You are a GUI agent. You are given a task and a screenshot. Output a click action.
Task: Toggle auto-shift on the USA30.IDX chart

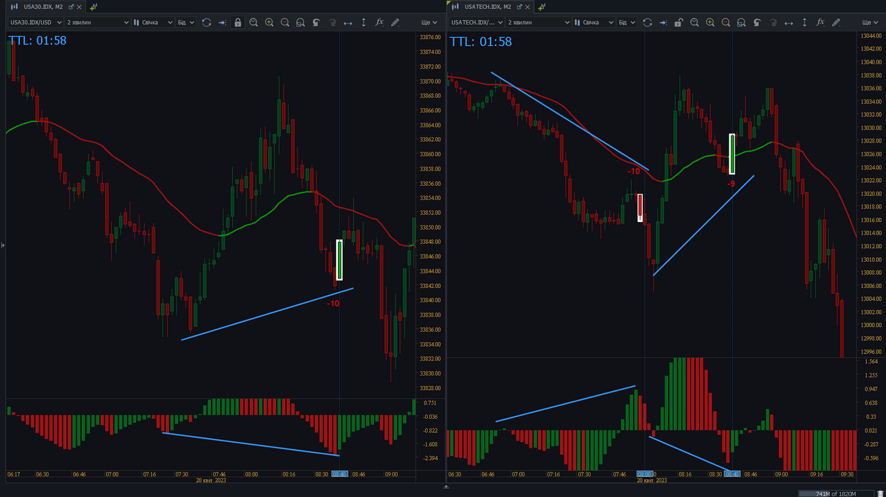click(x=223, y=23)
